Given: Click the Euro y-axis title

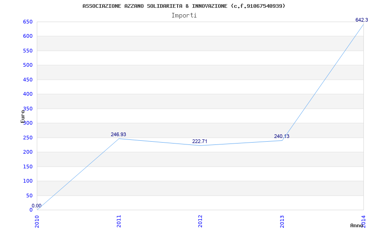Looking at the screenshot, I should [x=23, y=116].
